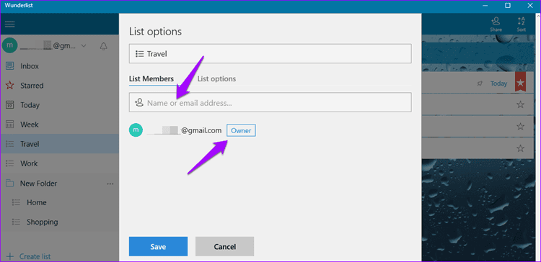This screenshot has height=262, width=541.
Task: Open the notifications bell icon
Action: click(x=103, y=46)
